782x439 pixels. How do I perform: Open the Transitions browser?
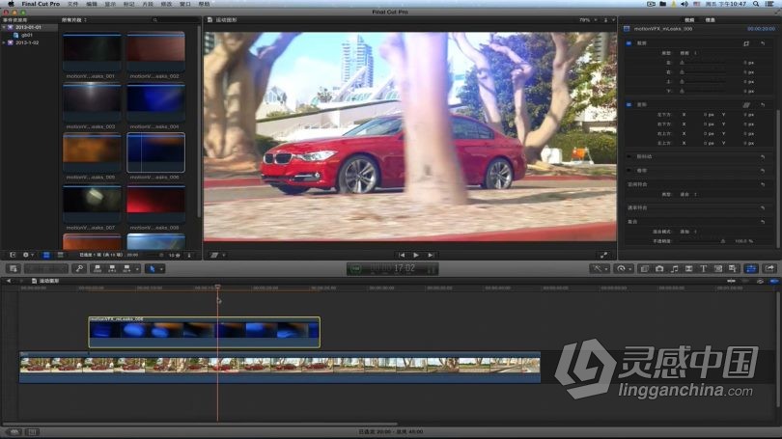[x=688, y=268]
